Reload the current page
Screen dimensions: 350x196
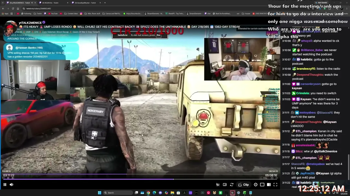point(13,8)
